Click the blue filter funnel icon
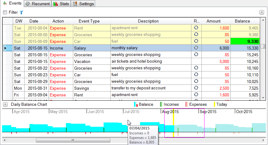The width and height of the screenshot is (268, 145). click(21, 12)
